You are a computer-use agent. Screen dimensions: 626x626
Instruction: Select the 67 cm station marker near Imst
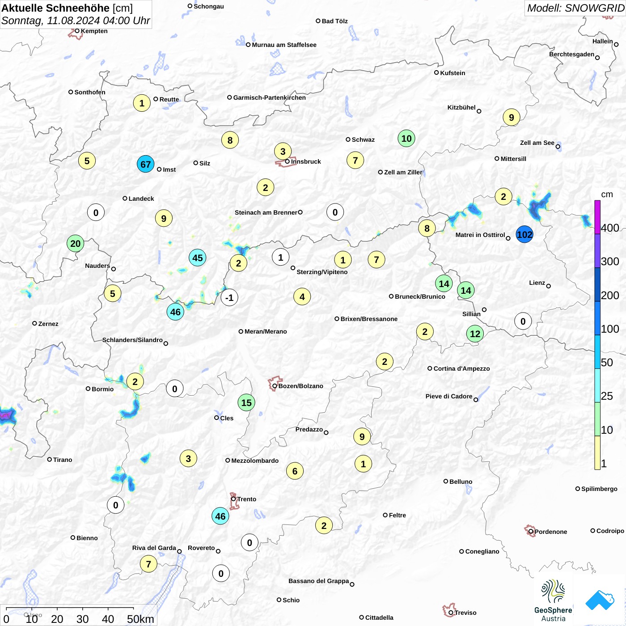(146, 164)
